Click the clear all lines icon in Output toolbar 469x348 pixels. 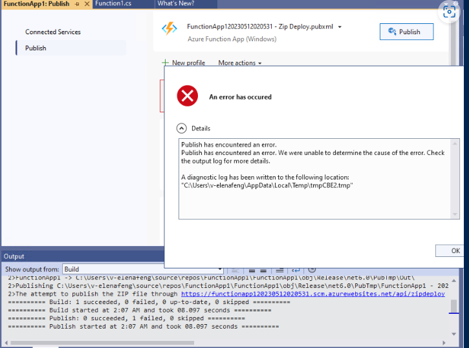[x=279, y=271]
